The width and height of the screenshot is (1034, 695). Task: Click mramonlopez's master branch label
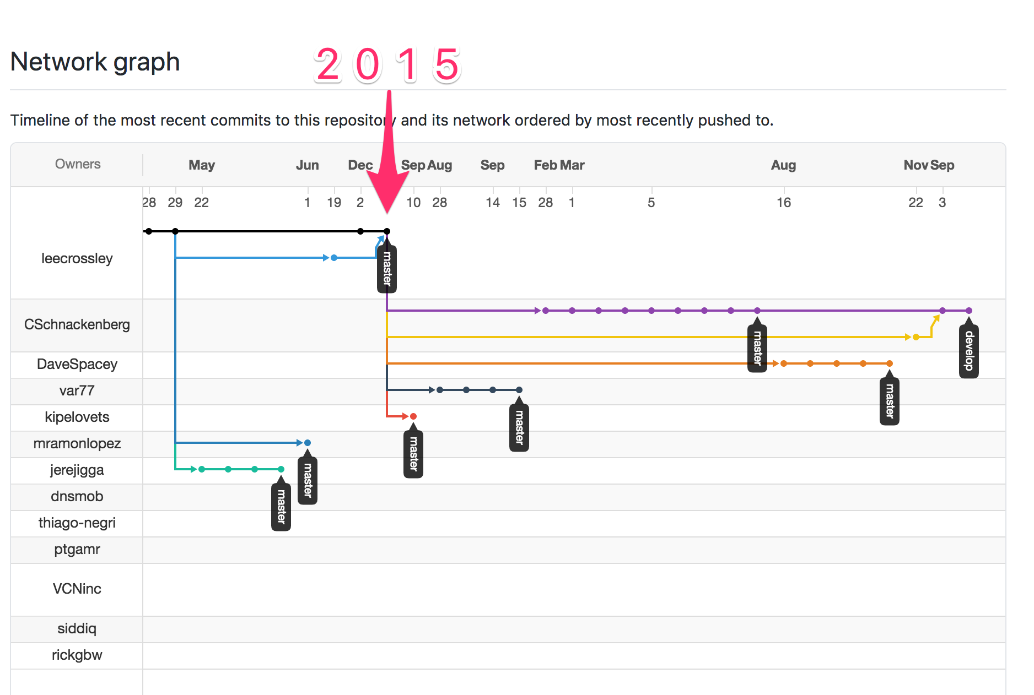click(307, 480)
